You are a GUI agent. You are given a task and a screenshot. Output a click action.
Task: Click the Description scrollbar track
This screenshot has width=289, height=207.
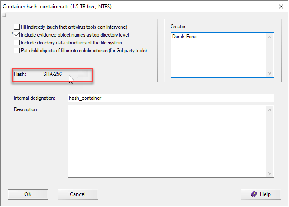pyautogui.click(x=270, y=142)
